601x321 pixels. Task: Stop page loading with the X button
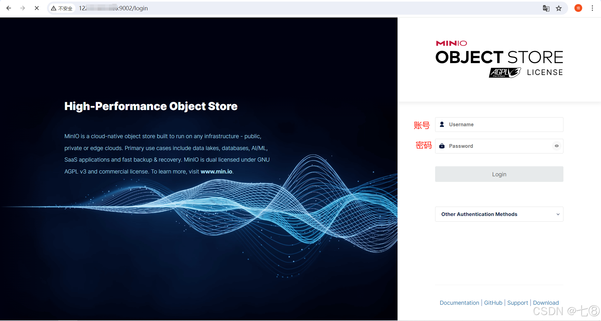tap(37, 8)
